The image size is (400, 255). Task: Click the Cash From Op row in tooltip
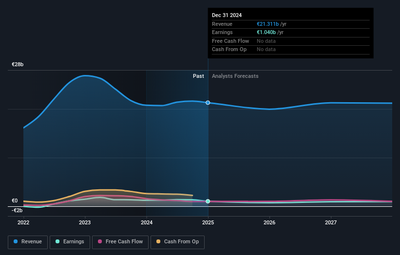[290, 50]
